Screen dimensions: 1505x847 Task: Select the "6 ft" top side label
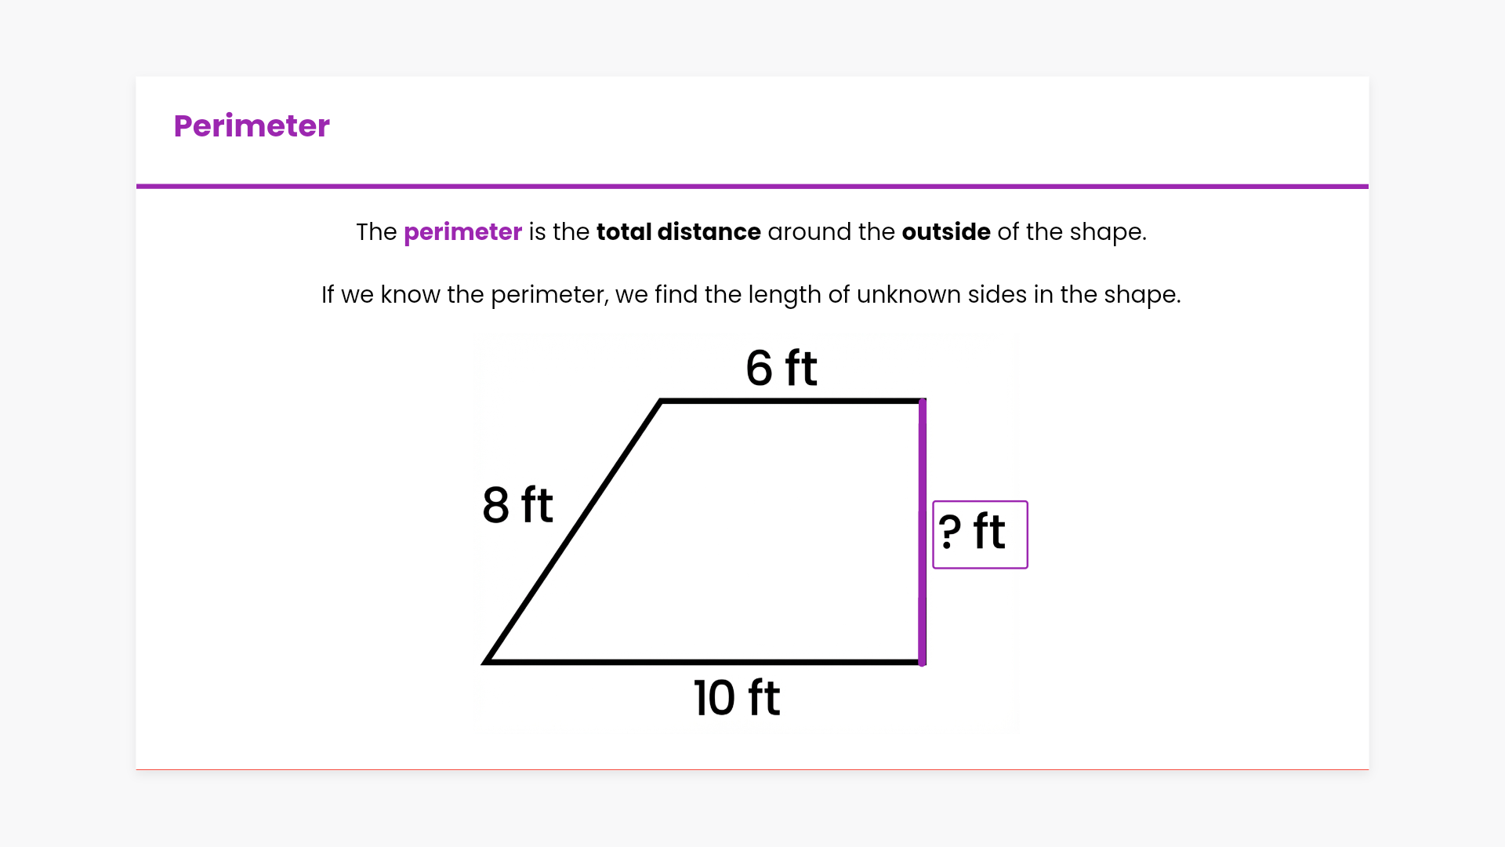pos(781,368)
